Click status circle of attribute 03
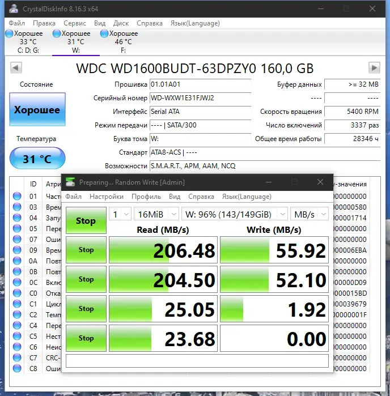 pyautogui.click(x=17, y=207)
